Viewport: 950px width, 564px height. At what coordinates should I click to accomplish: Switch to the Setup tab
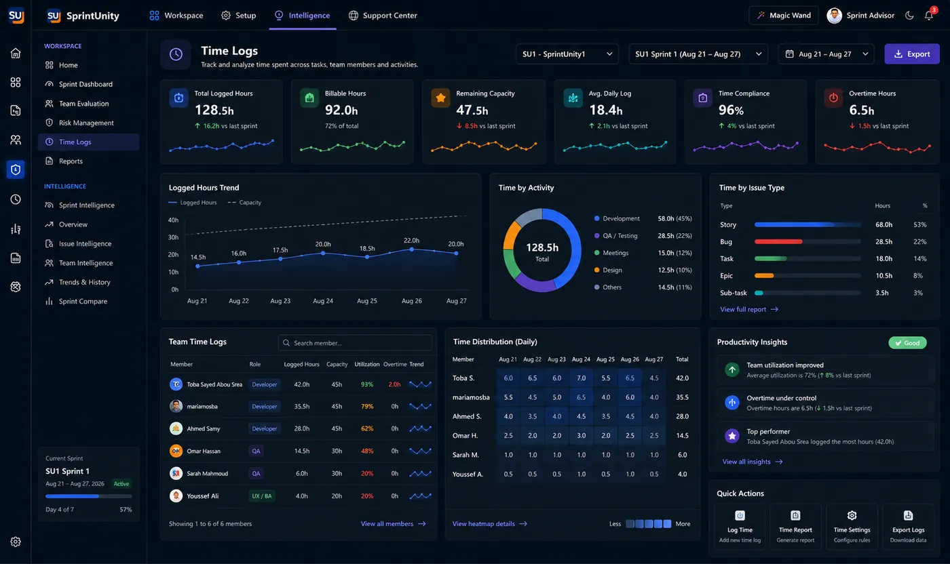(x=239, y=15)
